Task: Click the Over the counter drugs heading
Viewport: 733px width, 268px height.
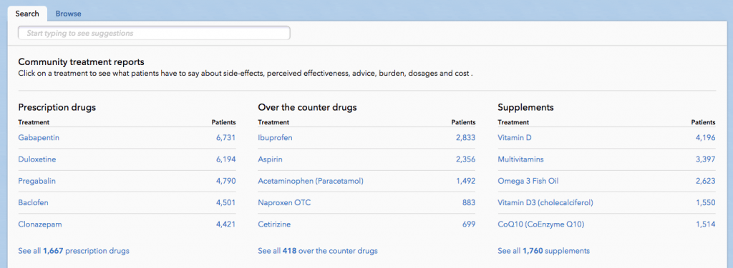Action: point(308,107)
